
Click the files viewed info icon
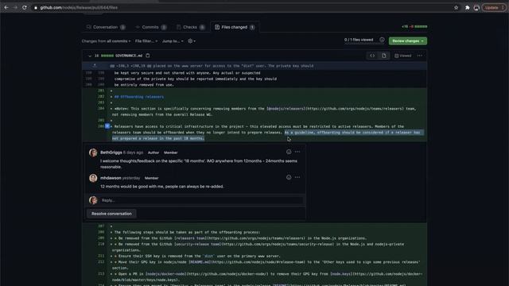coord(382,40)
